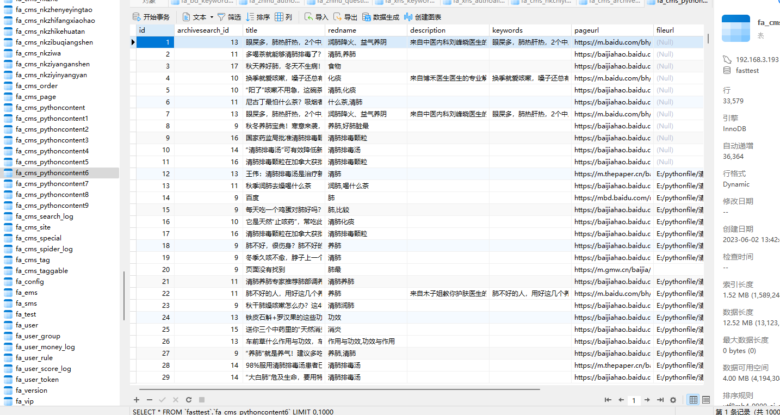Select table fa_cms_search_log in the tree
Screen dimensions: 780x415
(45, 216)
